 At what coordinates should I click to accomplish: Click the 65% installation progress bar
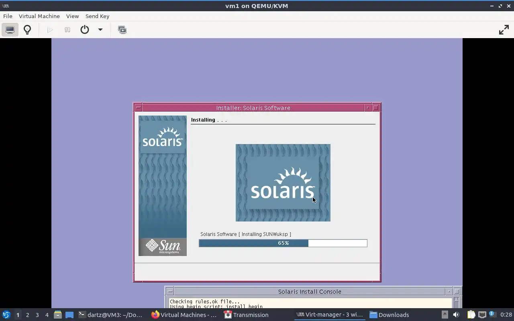(283, 243)
